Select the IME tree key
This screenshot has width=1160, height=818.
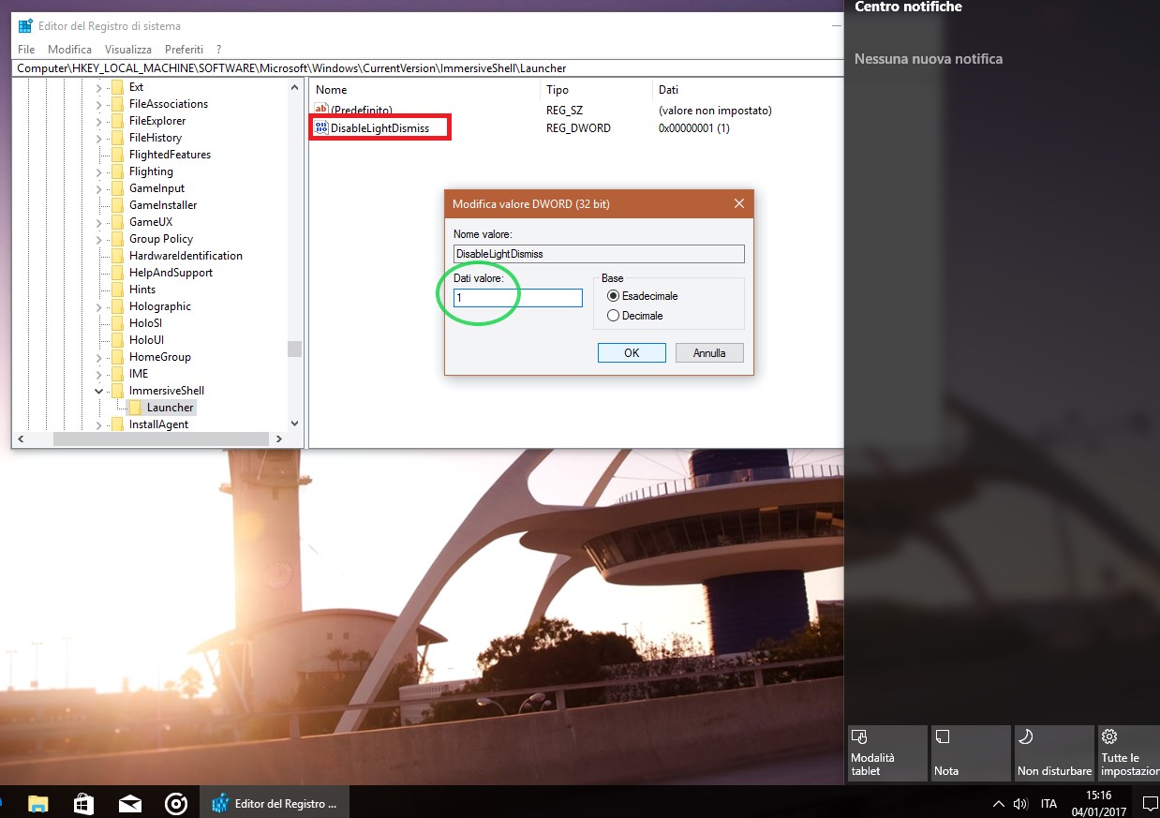click(x=139, y=374)
